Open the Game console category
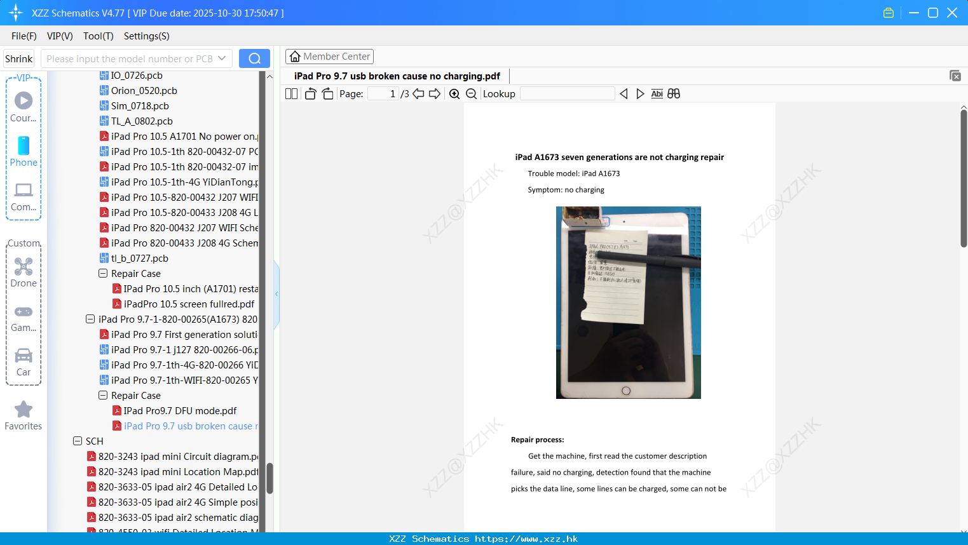Viewport: 968px width, 545px height. [x=24, y=318]
